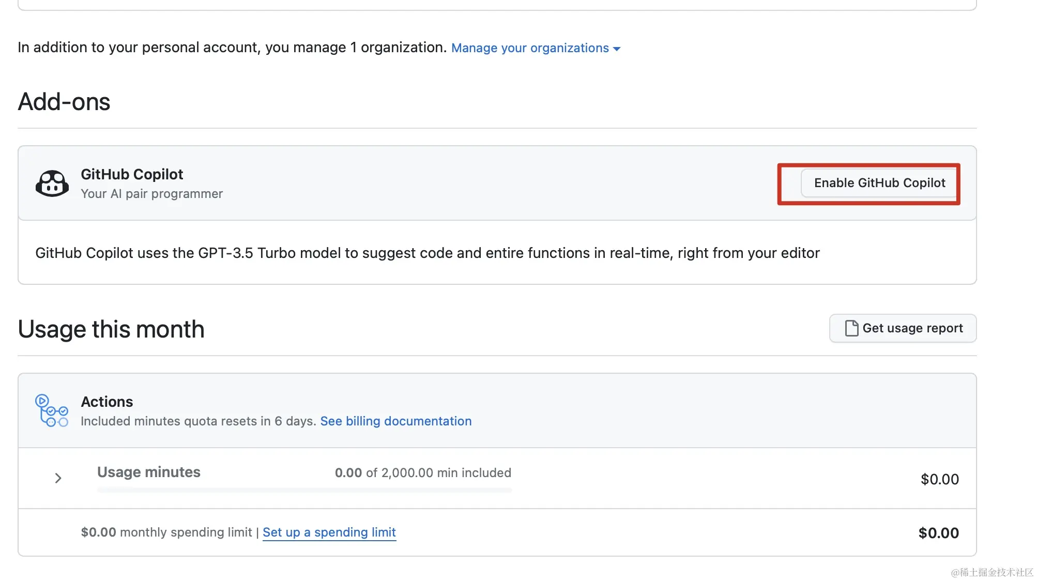Click the Usage minutes label
This screenshot has height=581, width=1037.
(x=148, y=472)
